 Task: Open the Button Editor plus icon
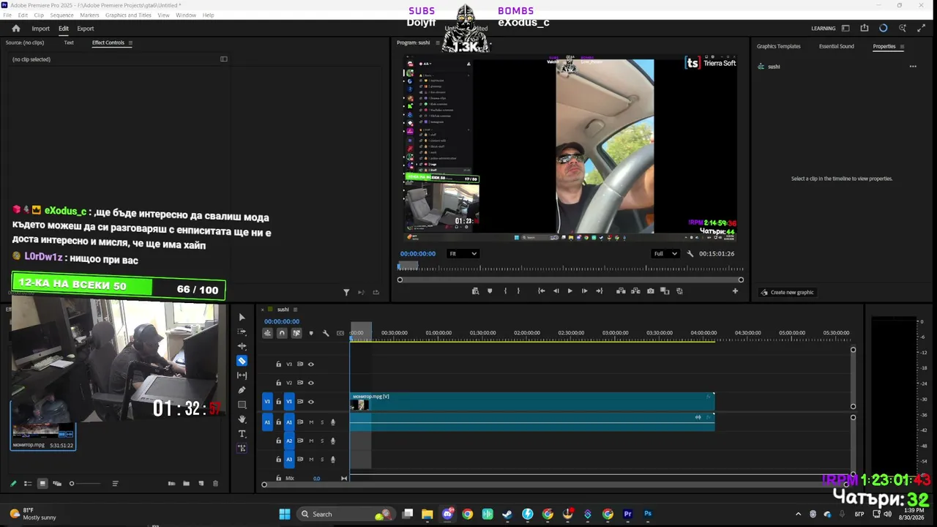[735, 291]
